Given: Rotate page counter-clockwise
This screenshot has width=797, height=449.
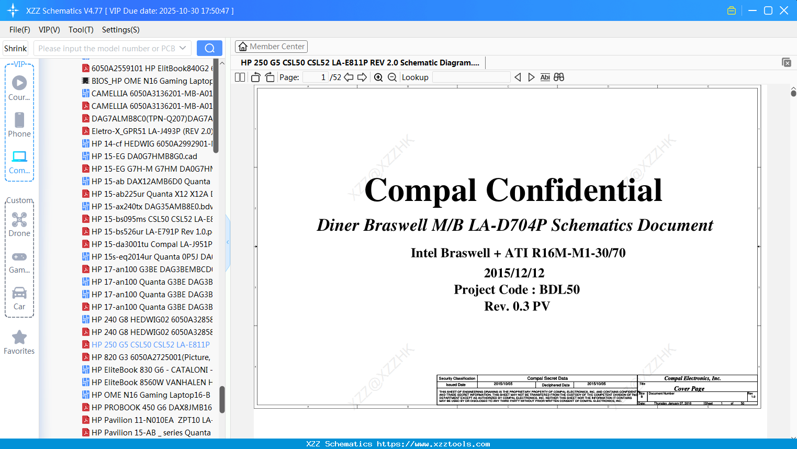Looking at the screenshot, I should coord(256,77).
